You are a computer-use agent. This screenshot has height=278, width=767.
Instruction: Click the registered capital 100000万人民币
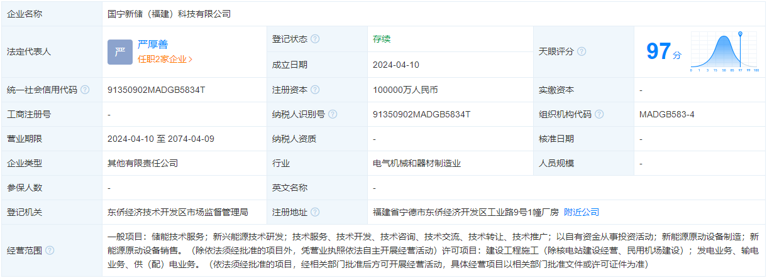pyautogui.click(x=405, y=90)
